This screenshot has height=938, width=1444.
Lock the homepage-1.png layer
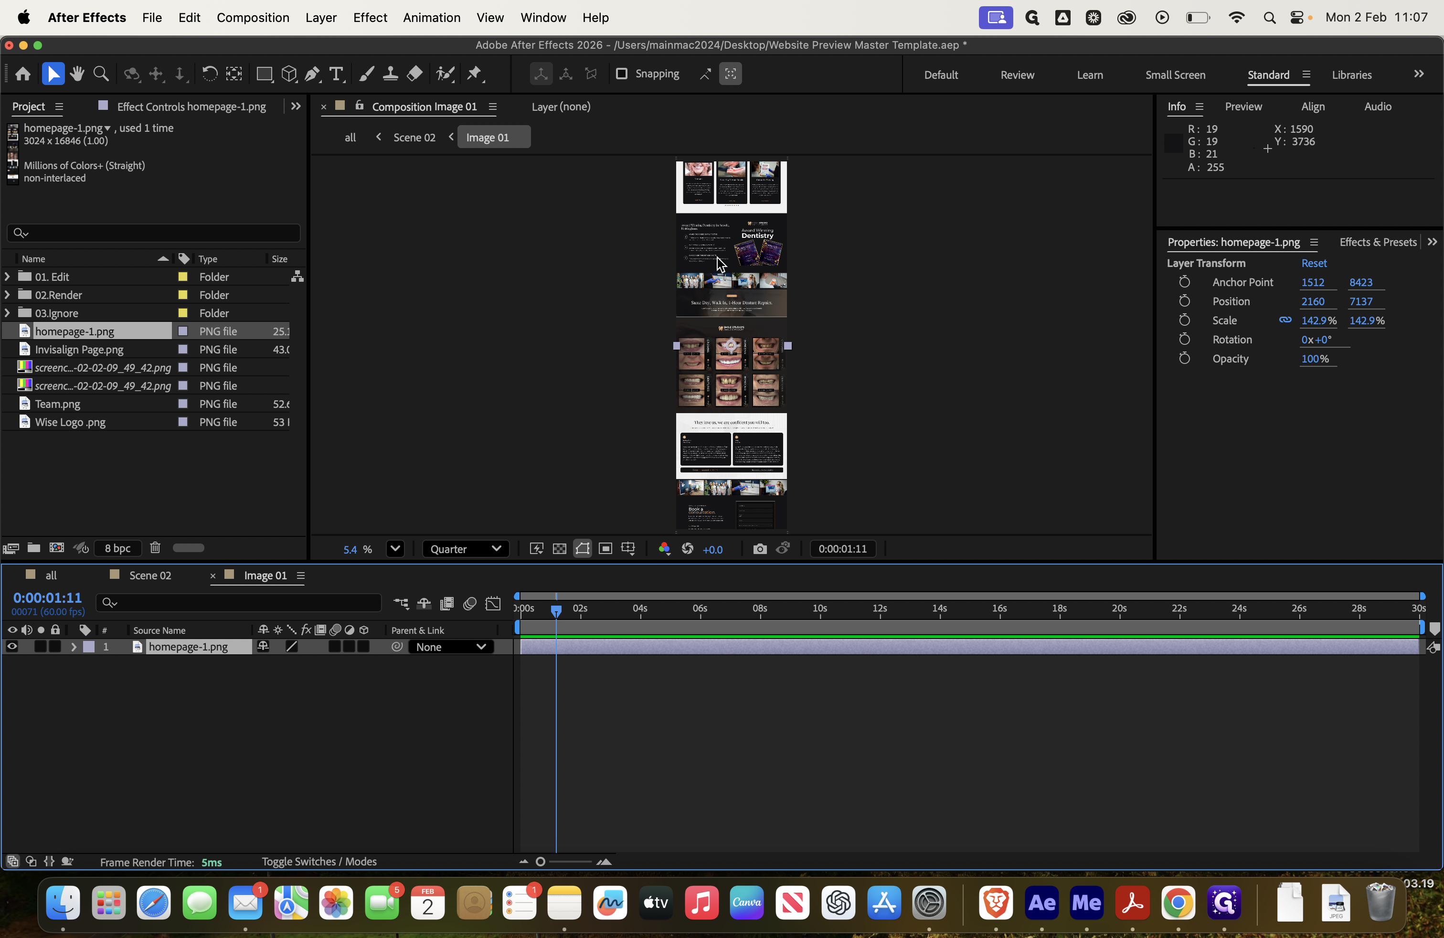pyautogui.click(x=54, y=647)
